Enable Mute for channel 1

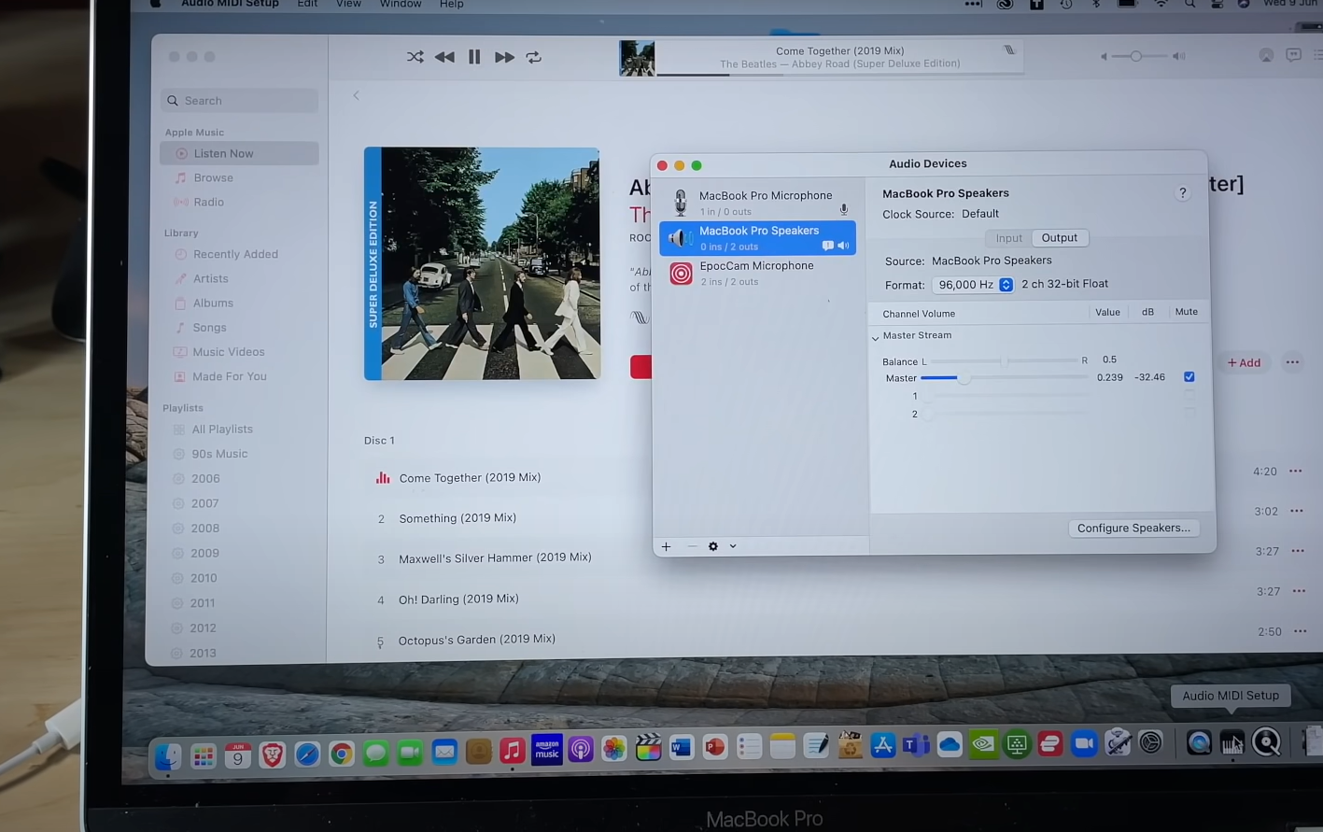pos(1189,395)
